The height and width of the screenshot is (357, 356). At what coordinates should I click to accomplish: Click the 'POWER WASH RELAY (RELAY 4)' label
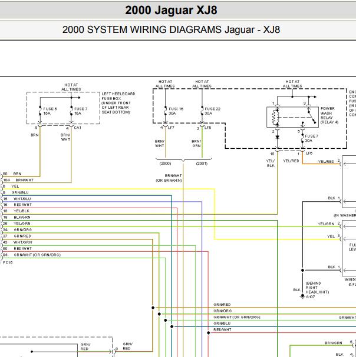pyautogui.click(x=329, y=115)
